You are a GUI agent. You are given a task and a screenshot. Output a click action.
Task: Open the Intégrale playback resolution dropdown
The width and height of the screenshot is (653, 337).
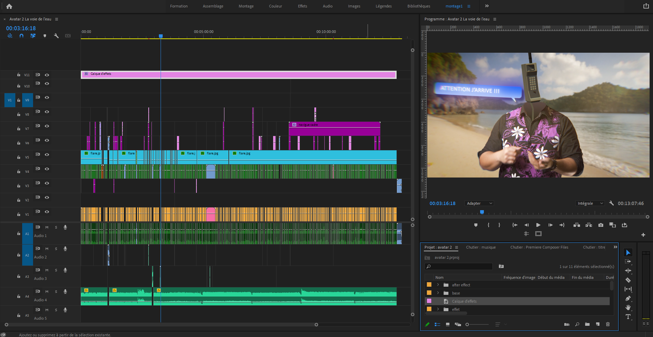[x=590, y=203]
